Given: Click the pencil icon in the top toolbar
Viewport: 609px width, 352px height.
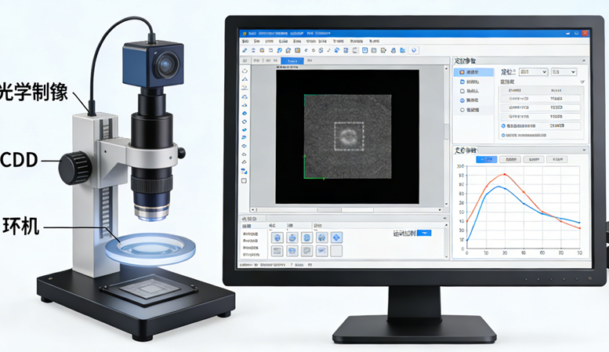Looking at the screenshot, I should tap(245, 49).
